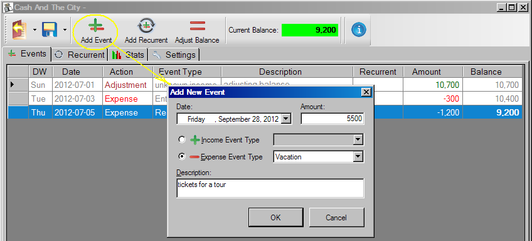Click the green Current Balance field
Image resolution: width=532 pixels, height=241 pixels.
click(310, 30)
